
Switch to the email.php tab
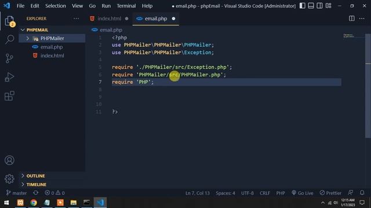(156, 18)
